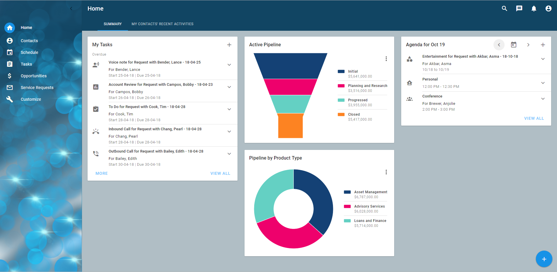Click the Advisory Services pink legend swatch
The width and height of the screenshot is (557, 272).
(347, 206)
